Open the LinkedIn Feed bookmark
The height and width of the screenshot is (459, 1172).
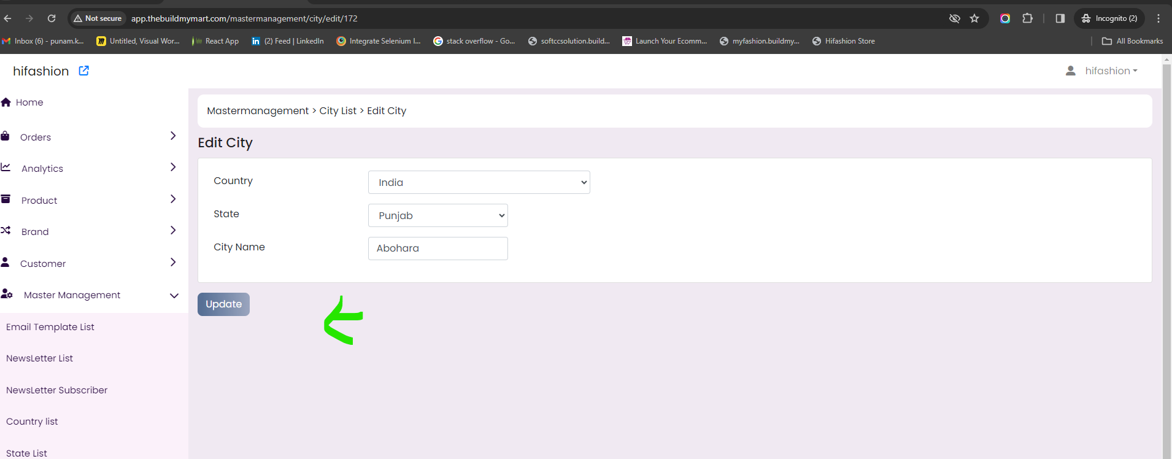(288, 41)
